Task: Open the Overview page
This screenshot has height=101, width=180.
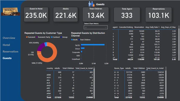Action: click(x=9, y=38)
